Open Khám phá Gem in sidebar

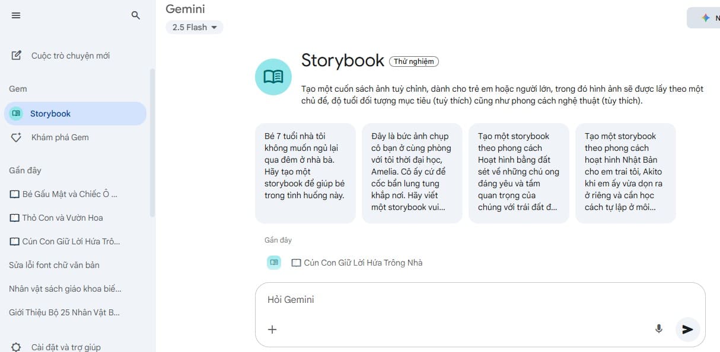[59, 137]
